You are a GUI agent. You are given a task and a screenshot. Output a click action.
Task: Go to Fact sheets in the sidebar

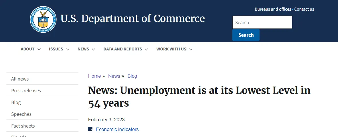(x=23, y=126)
